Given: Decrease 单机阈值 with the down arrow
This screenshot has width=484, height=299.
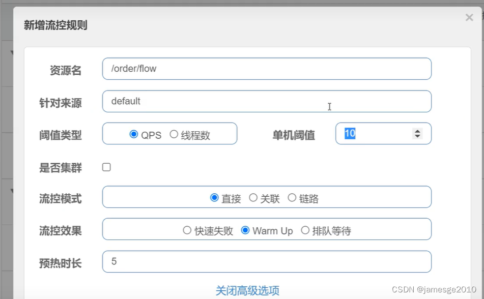Looking at the screenshot, I should [417, 136].
